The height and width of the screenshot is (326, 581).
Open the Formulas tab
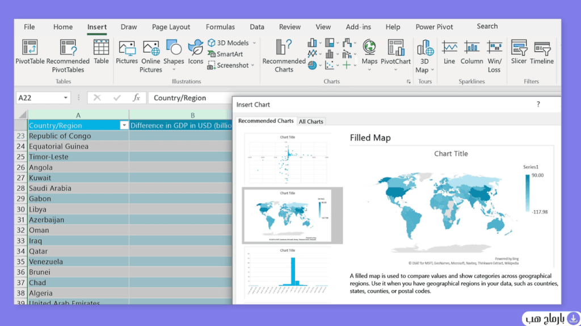coord(220,27)
